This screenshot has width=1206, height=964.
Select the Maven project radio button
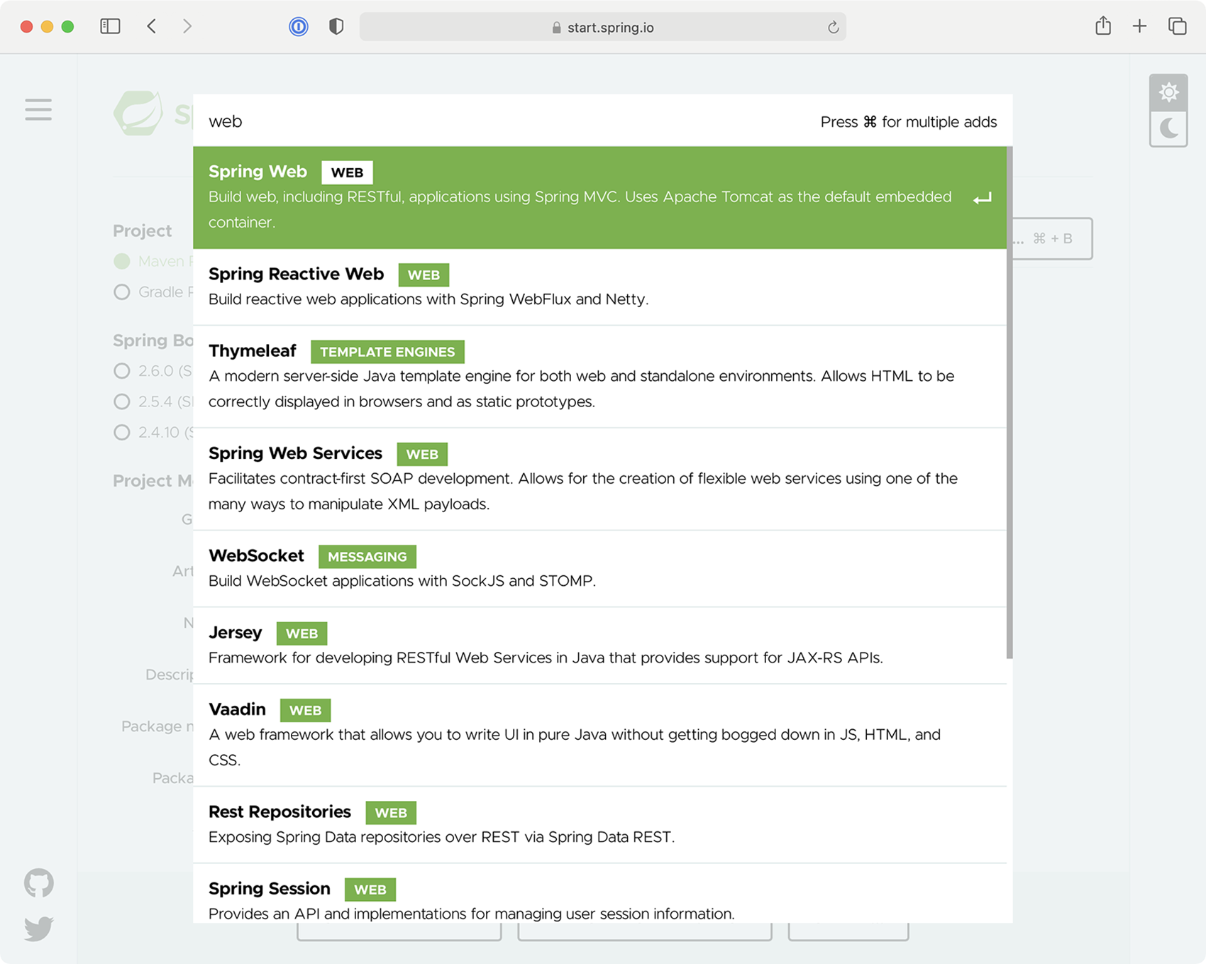coord(122,261)
